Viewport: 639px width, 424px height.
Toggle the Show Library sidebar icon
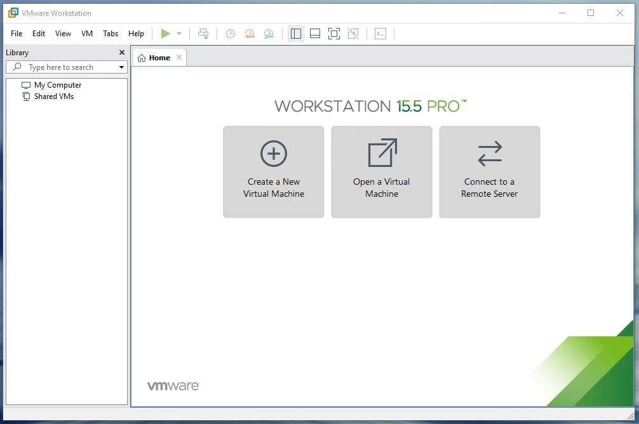pos(296,34)
